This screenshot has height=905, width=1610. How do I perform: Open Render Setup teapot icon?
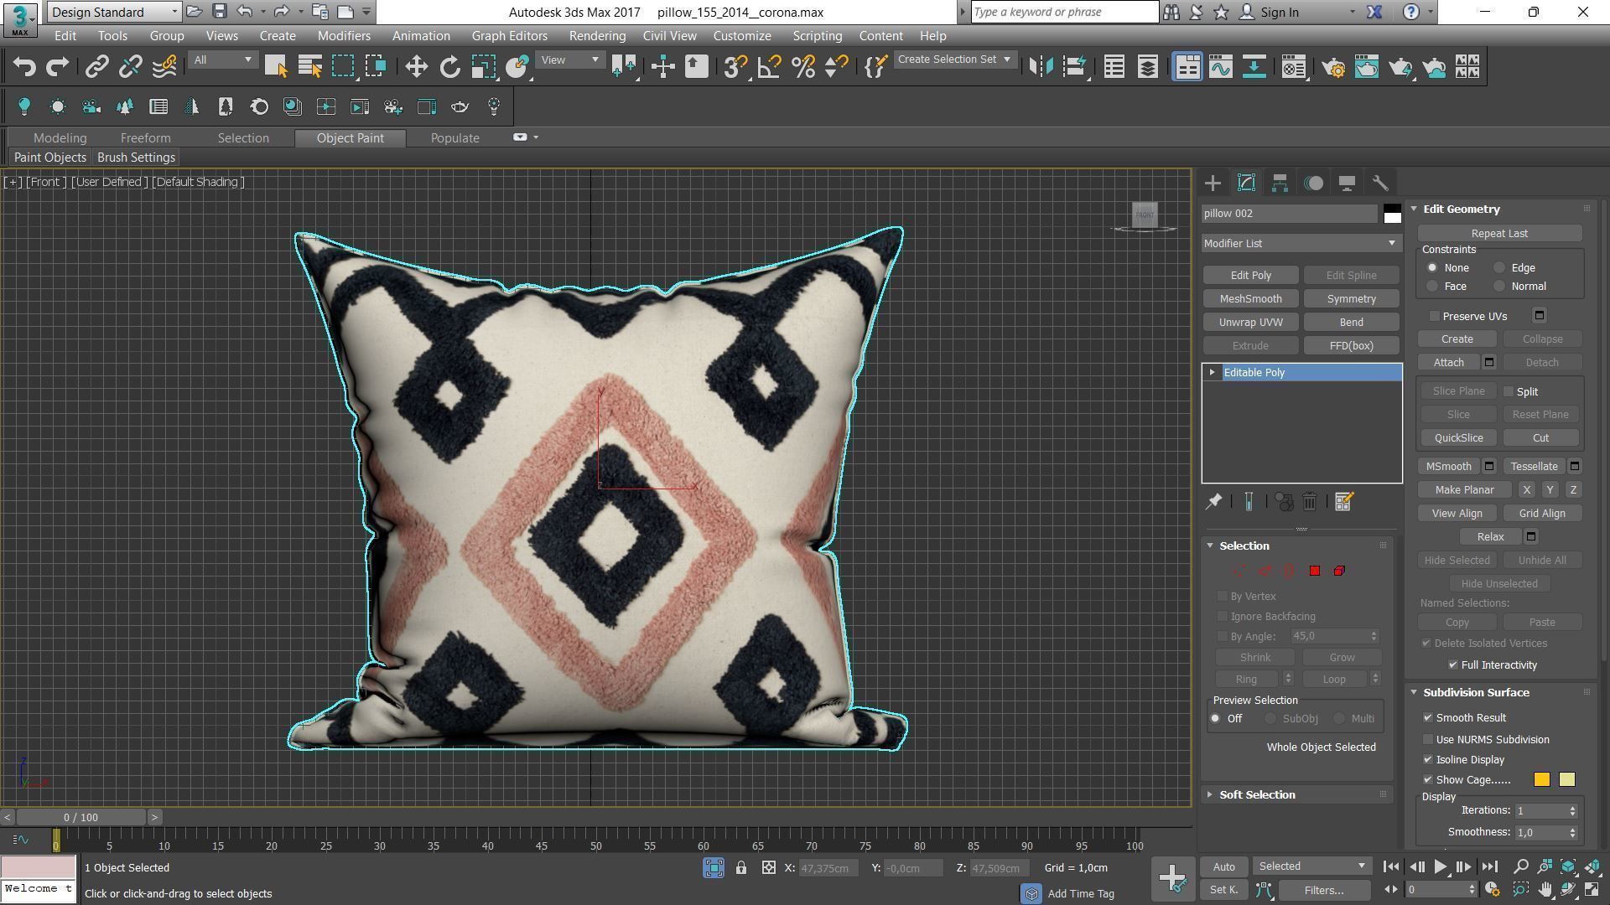(1332, 67)
